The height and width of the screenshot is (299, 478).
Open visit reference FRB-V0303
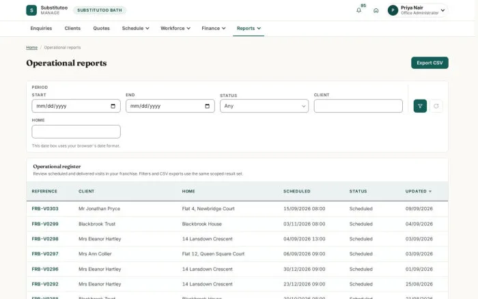45,209
